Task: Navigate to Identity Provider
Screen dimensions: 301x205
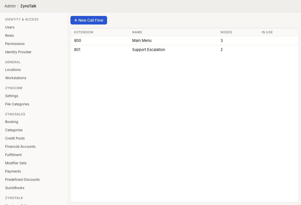Action: pos(18,52)
